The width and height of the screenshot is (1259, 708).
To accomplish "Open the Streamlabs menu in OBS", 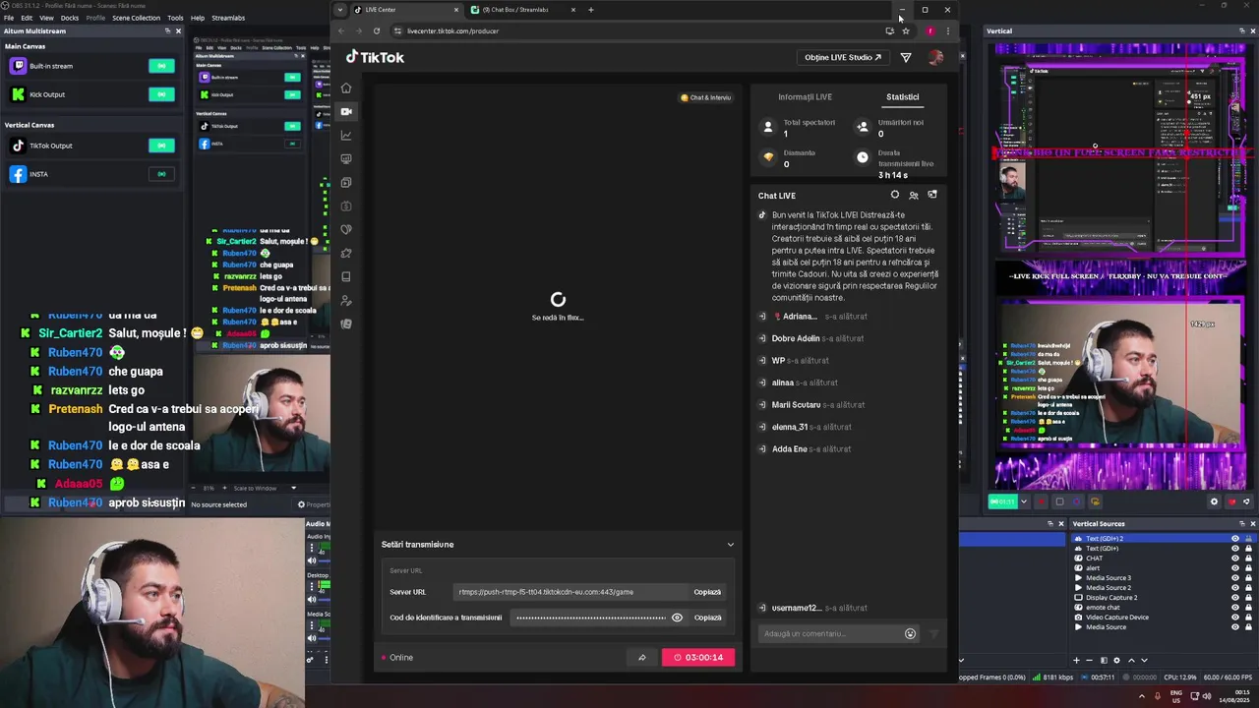I will [228, 18].
